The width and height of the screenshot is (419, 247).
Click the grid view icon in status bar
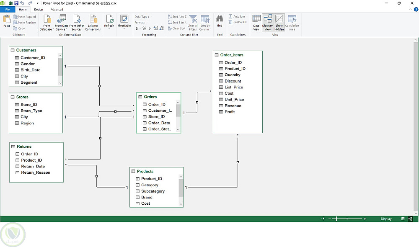[403, 219]
